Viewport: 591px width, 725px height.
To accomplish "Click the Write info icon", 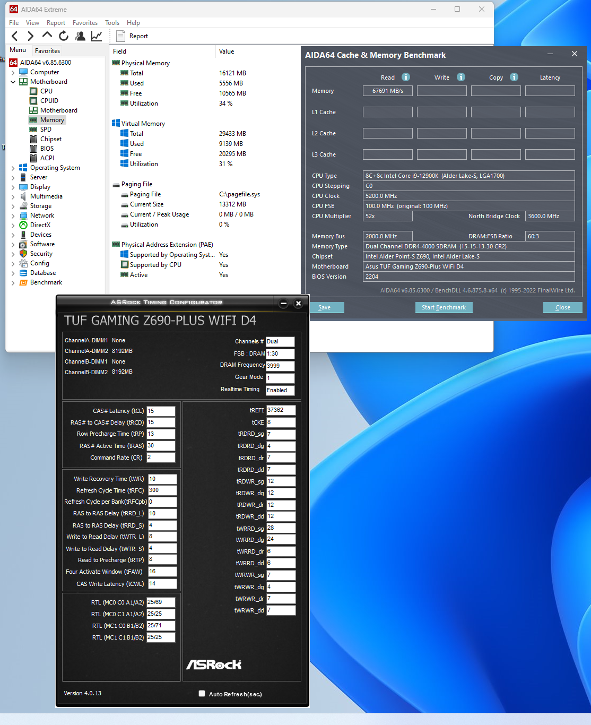I will [461, 77].
